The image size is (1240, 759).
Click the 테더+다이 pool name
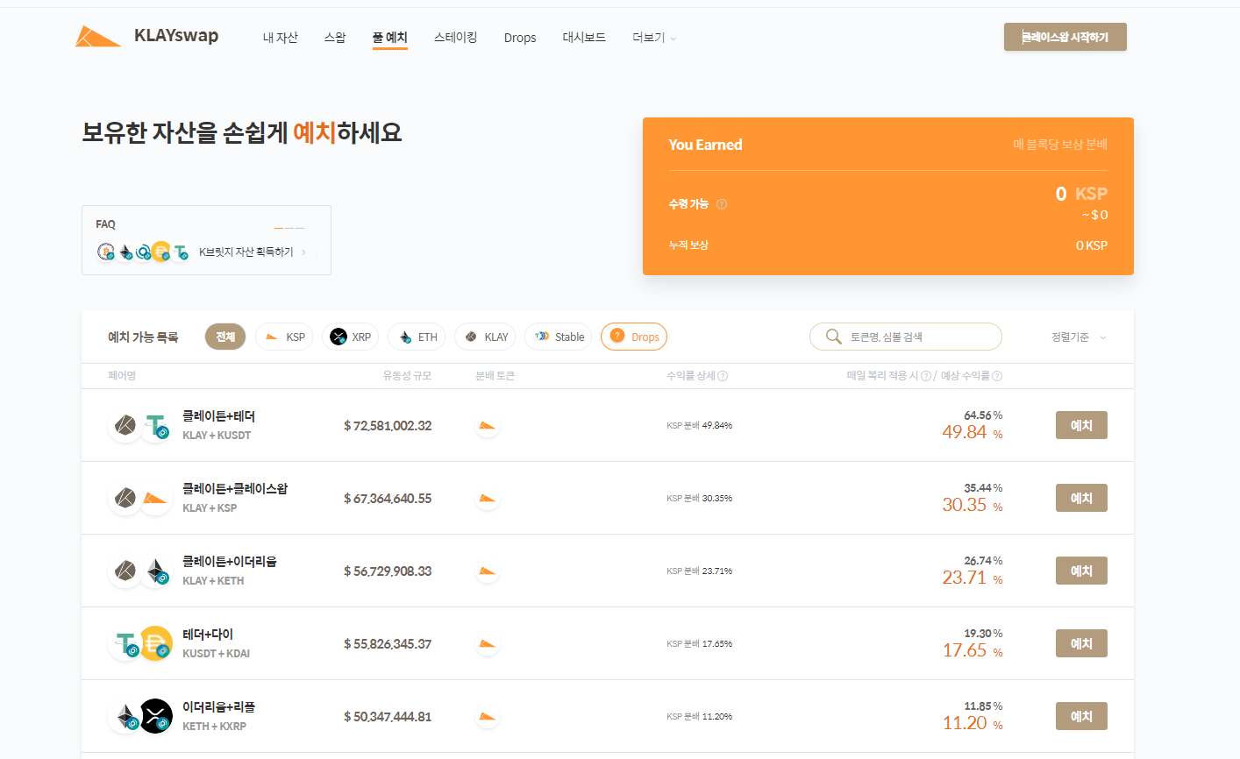point(208,635)
